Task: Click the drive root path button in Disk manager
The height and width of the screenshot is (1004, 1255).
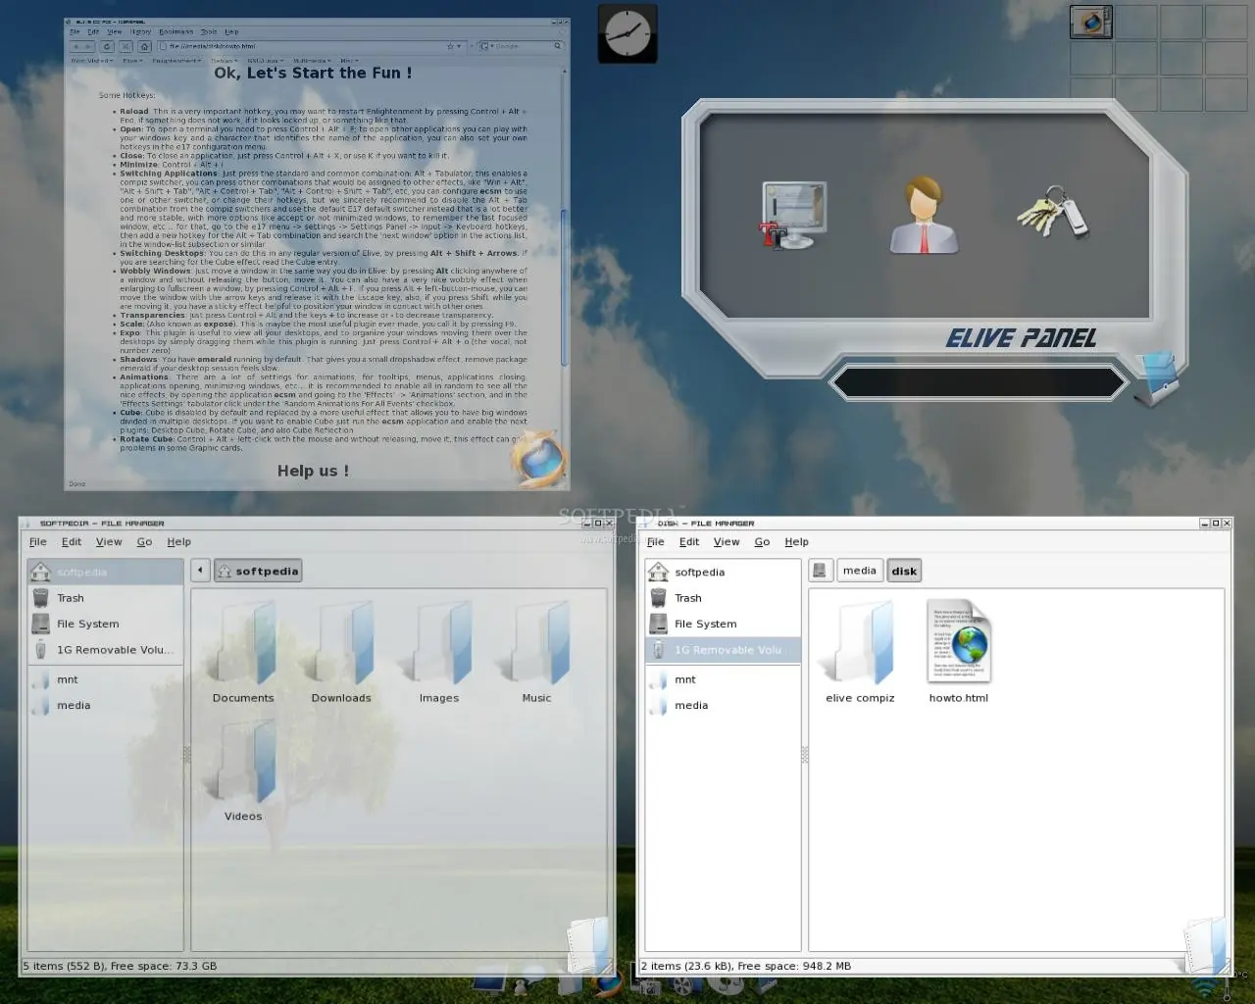Action: 822,571
